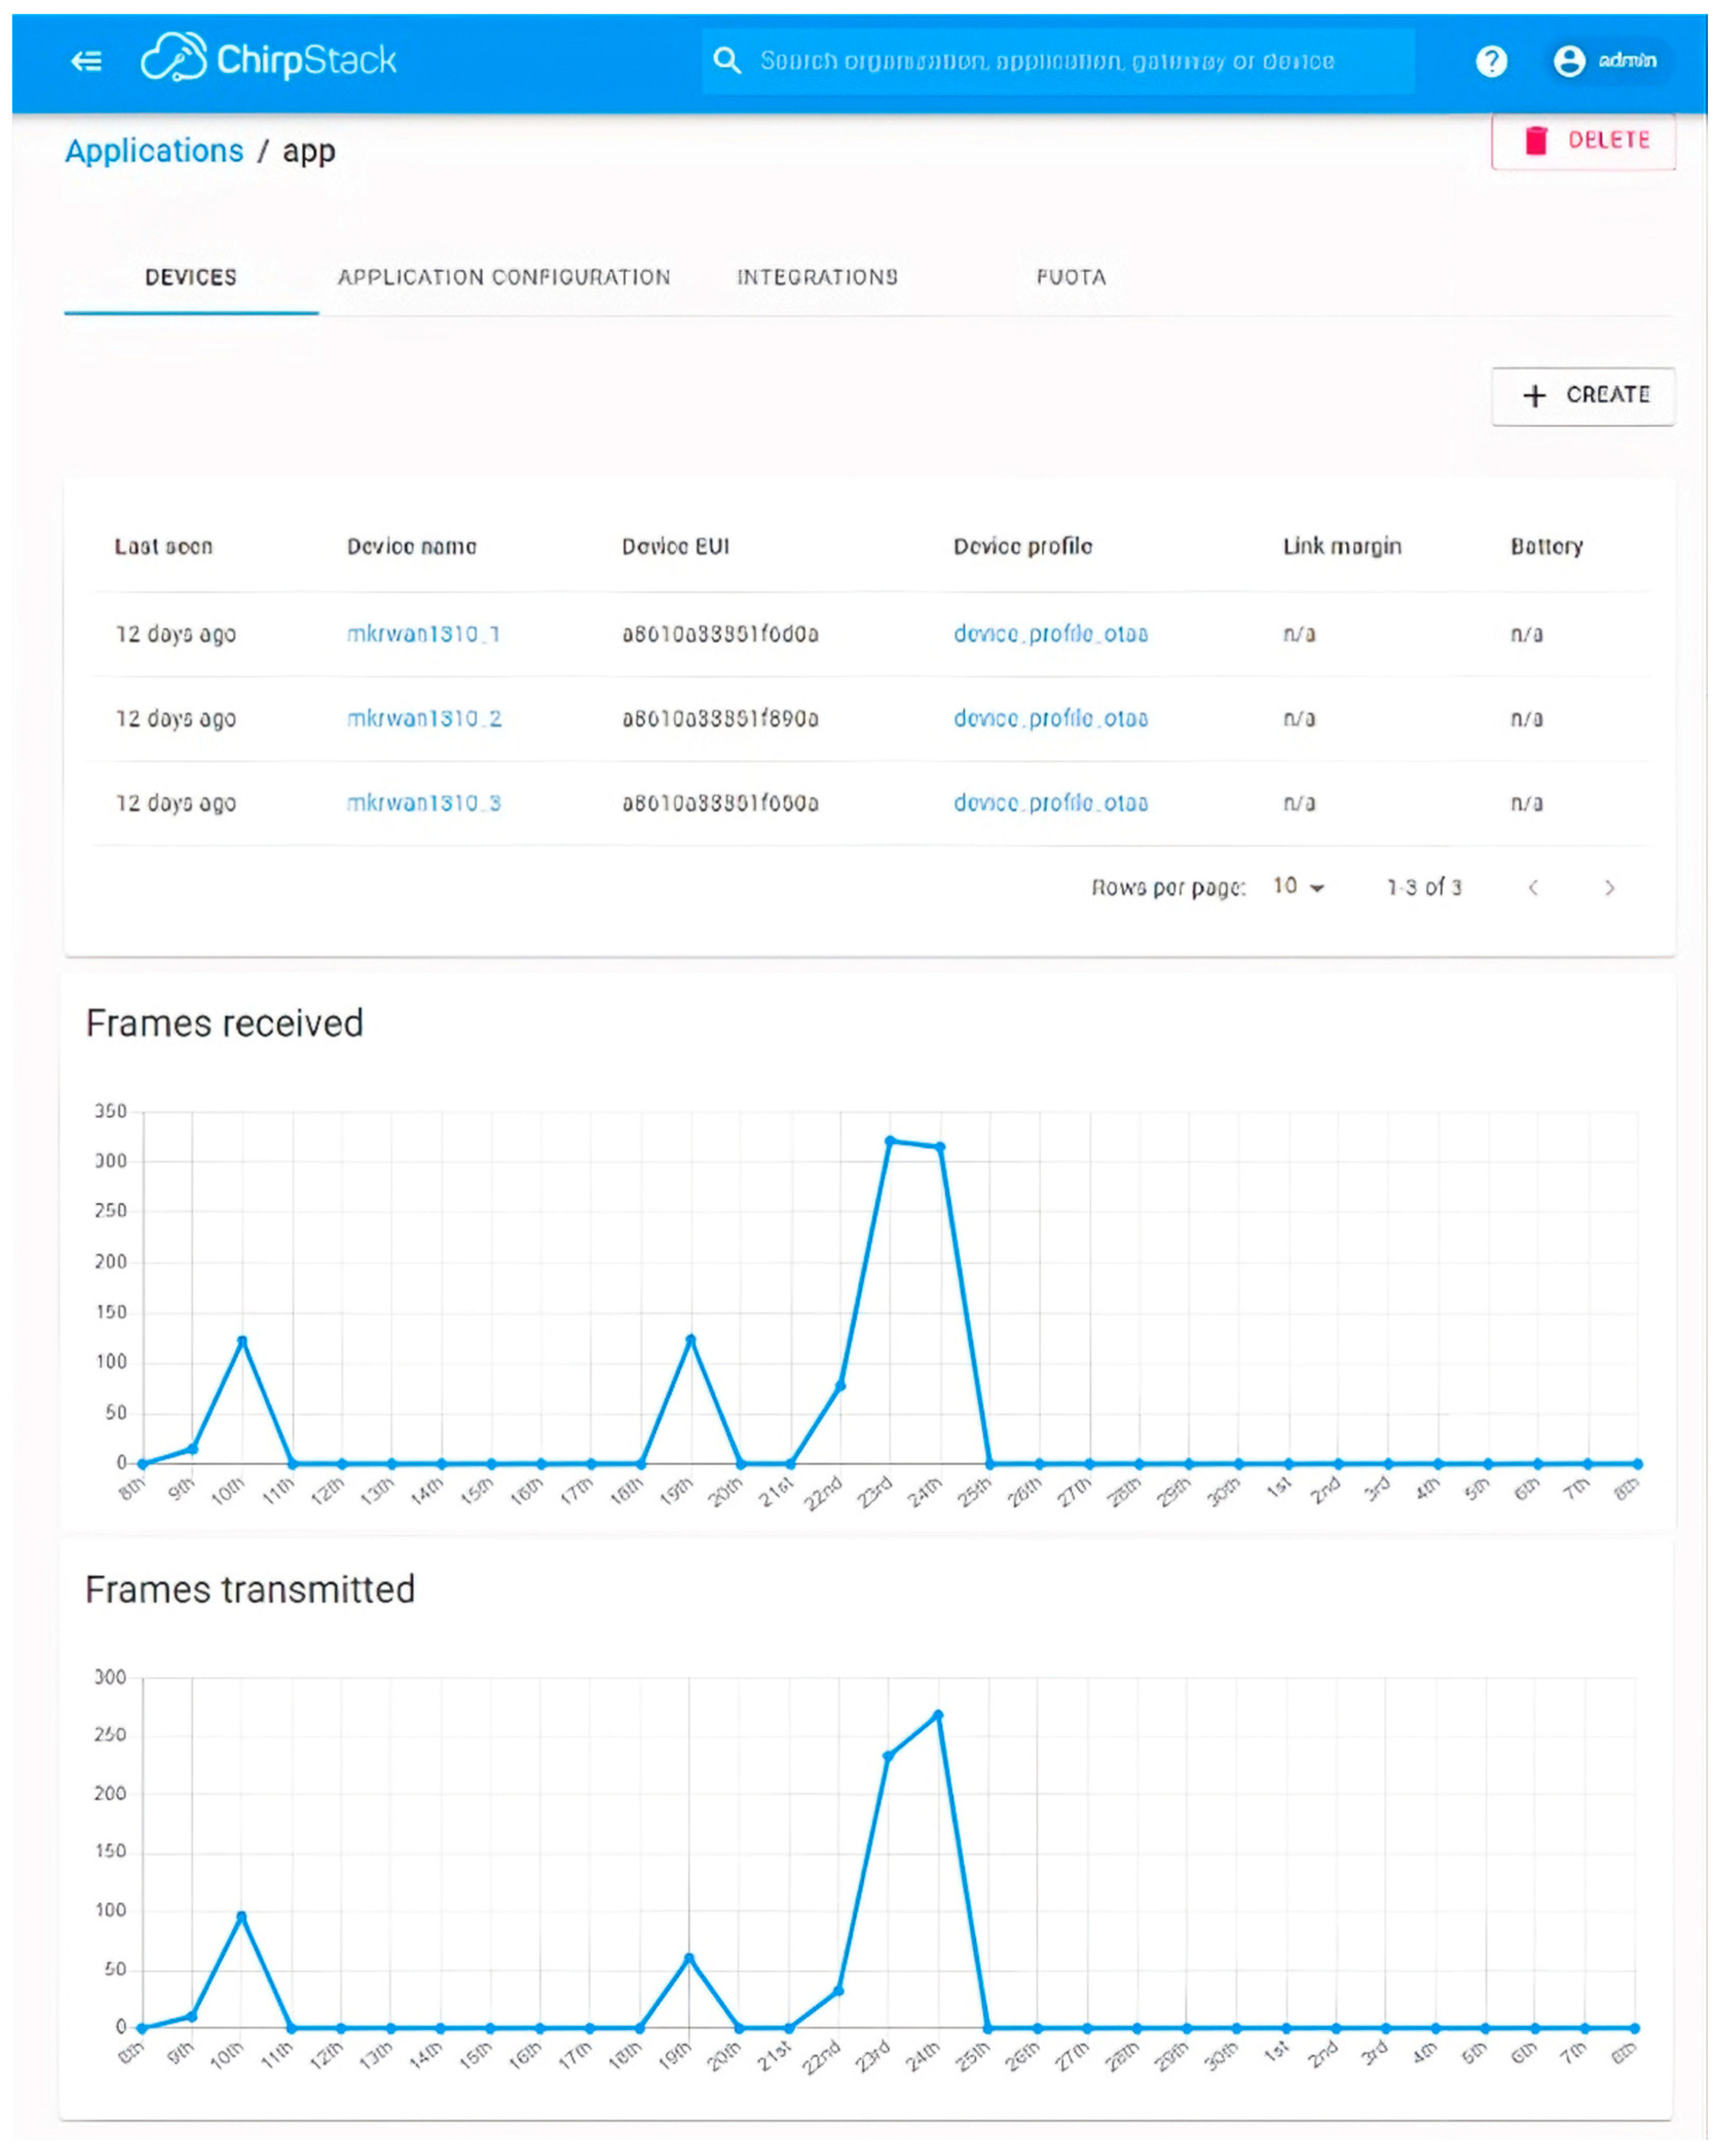This screenshot has height=2156, width=1720.
Task: Go to previous page chevron
Action: tap(1532, 887)
